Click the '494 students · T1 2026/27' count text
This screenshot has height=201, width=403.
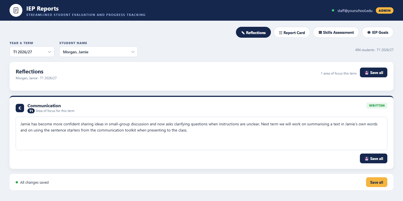[374, 50]
